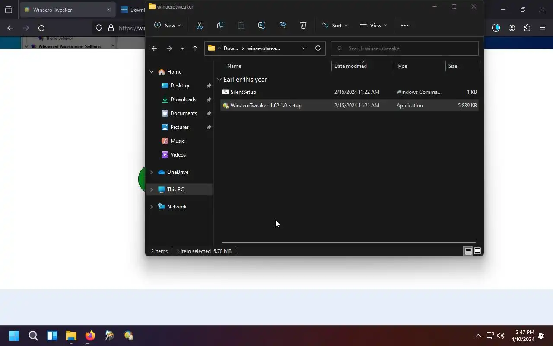
Task: Open the Sort menu
Action: click(334, 26)
